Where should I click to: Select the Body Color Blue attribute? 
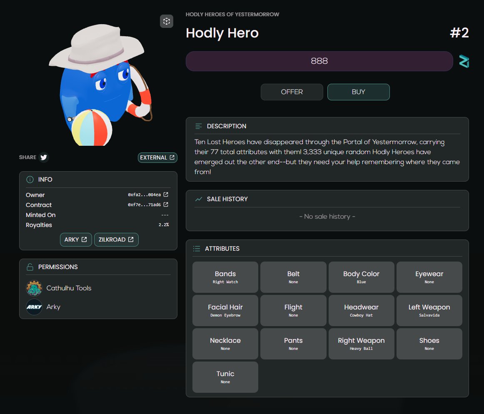(361, 277)
